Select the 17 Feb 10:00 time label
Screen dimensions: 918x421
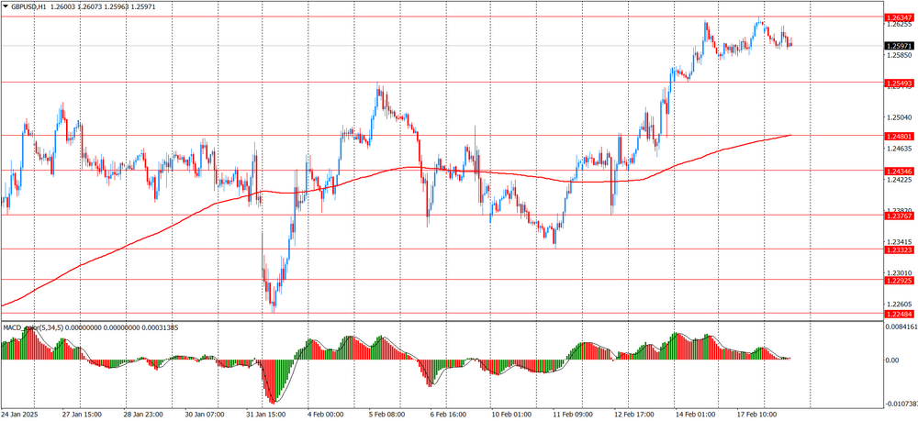[x=758, y=415]
